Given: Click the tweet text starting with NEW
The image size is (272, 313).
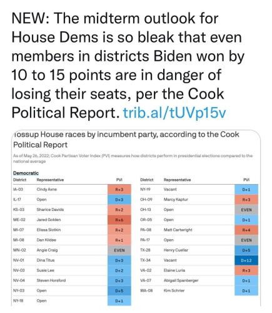Looking at the screenshot, I should click(x=128, y=65).
